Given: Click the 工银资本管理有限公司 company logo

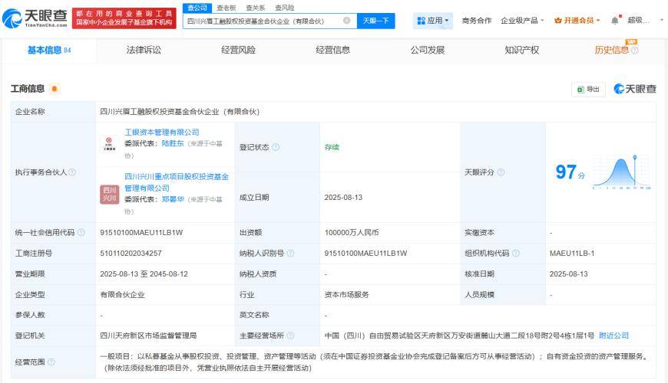Looking at the screenshot, I should (109, 144).
